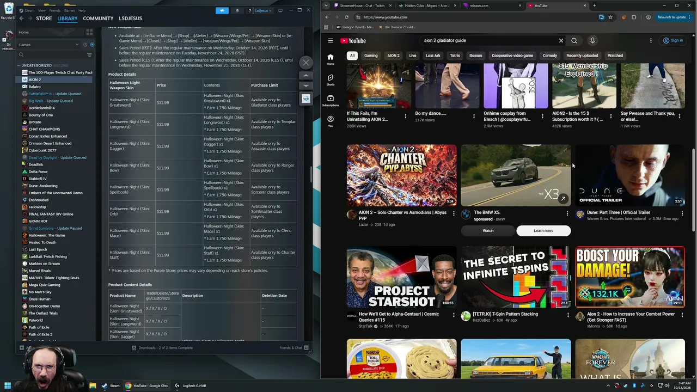
Task: Open Steam notifications bell
Action: pos(237,10)
